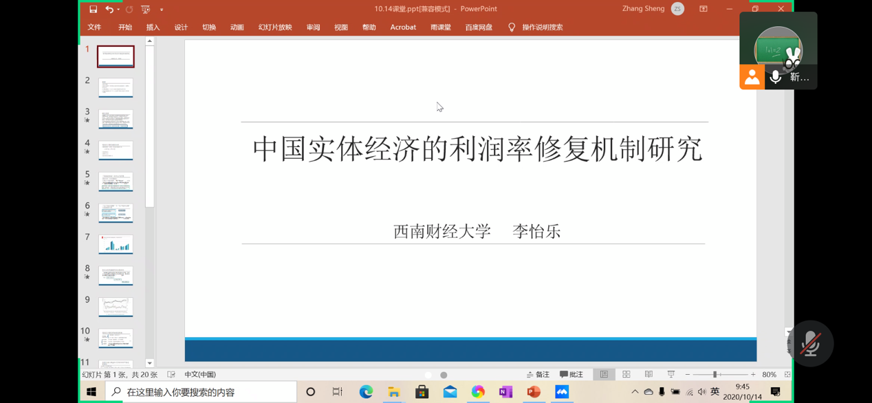Click the Save icon in quick access toolbar
Viewport: 872px width, 403px height.
94,9
